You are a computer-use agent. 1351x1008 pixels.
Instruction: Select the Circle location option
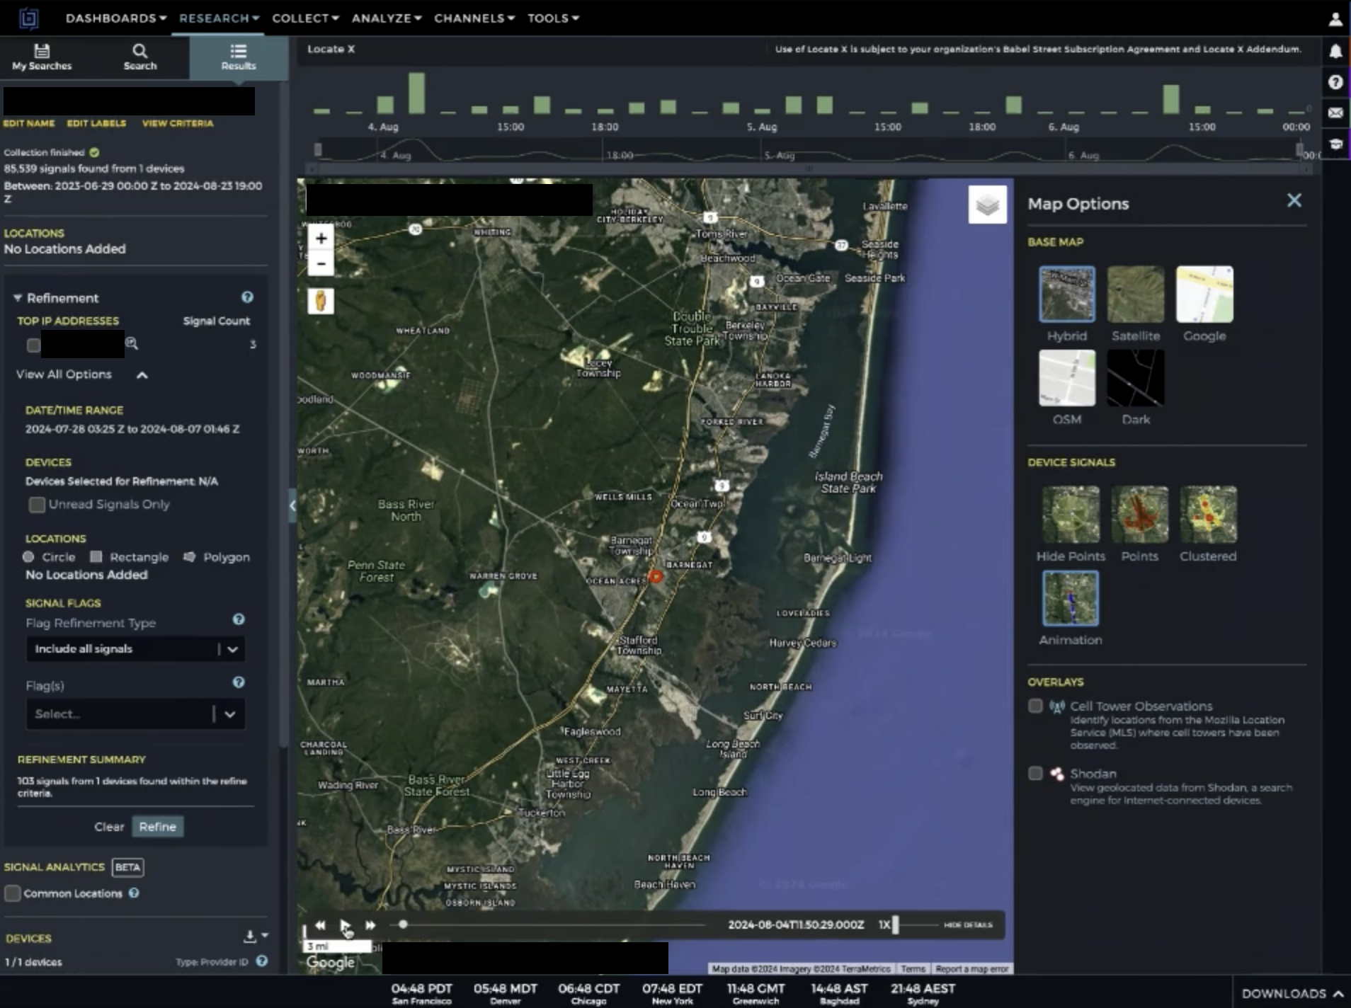[x=49, y=557]
